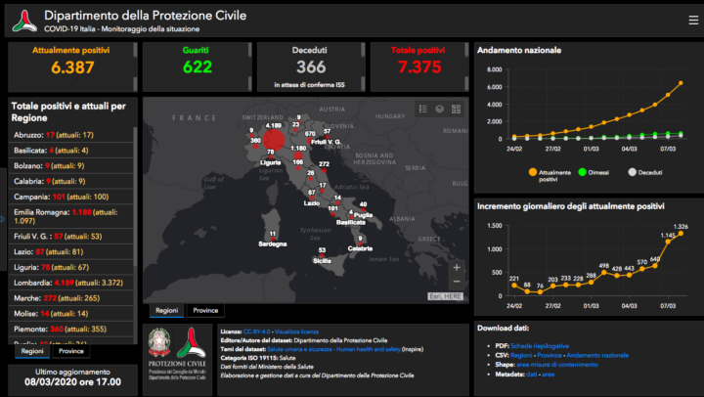Click the Campania marker showing 101
Image resolution: width=704 pixels, height=397 pixels.
332,214
